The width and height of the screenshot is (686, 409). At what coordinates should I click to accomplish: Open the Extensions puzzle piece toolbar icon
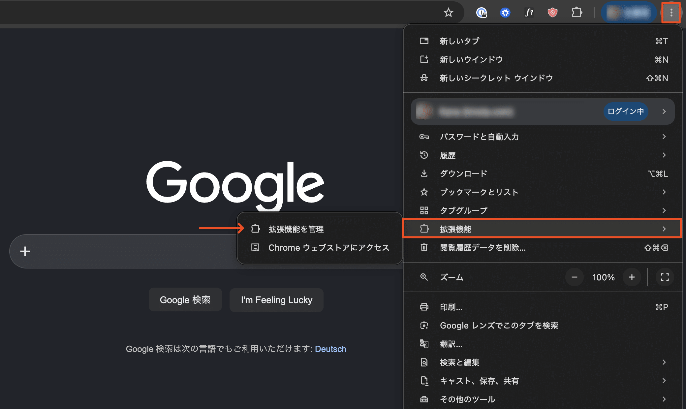pyautogui.click(x=577, y=13)
